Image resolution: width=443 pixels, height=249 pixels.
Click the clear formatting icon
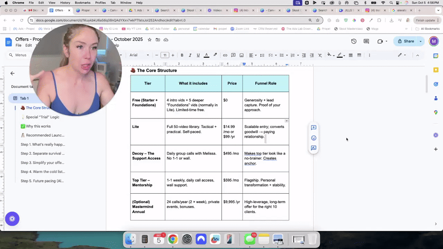(x=320, y=55)
